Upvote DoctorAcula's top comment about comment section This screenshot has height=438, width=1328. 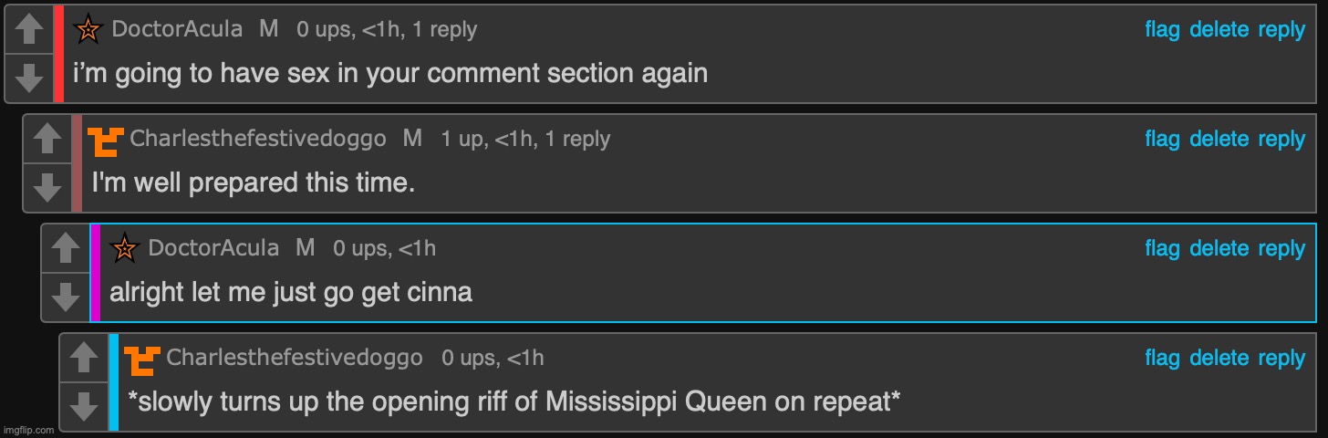tap(30, 29)
